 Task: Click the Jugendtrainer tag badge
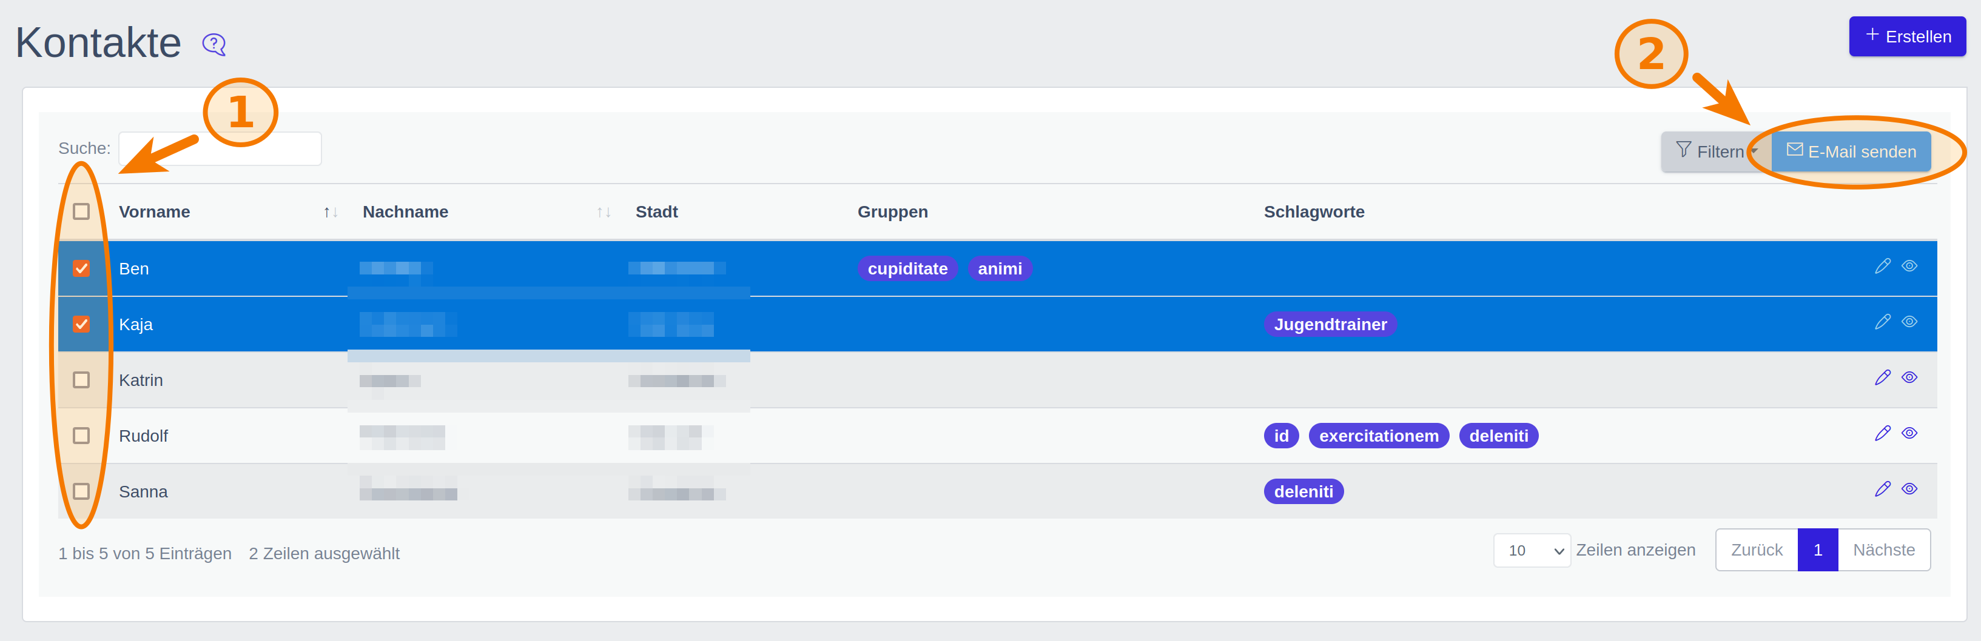pos(1330,324)
